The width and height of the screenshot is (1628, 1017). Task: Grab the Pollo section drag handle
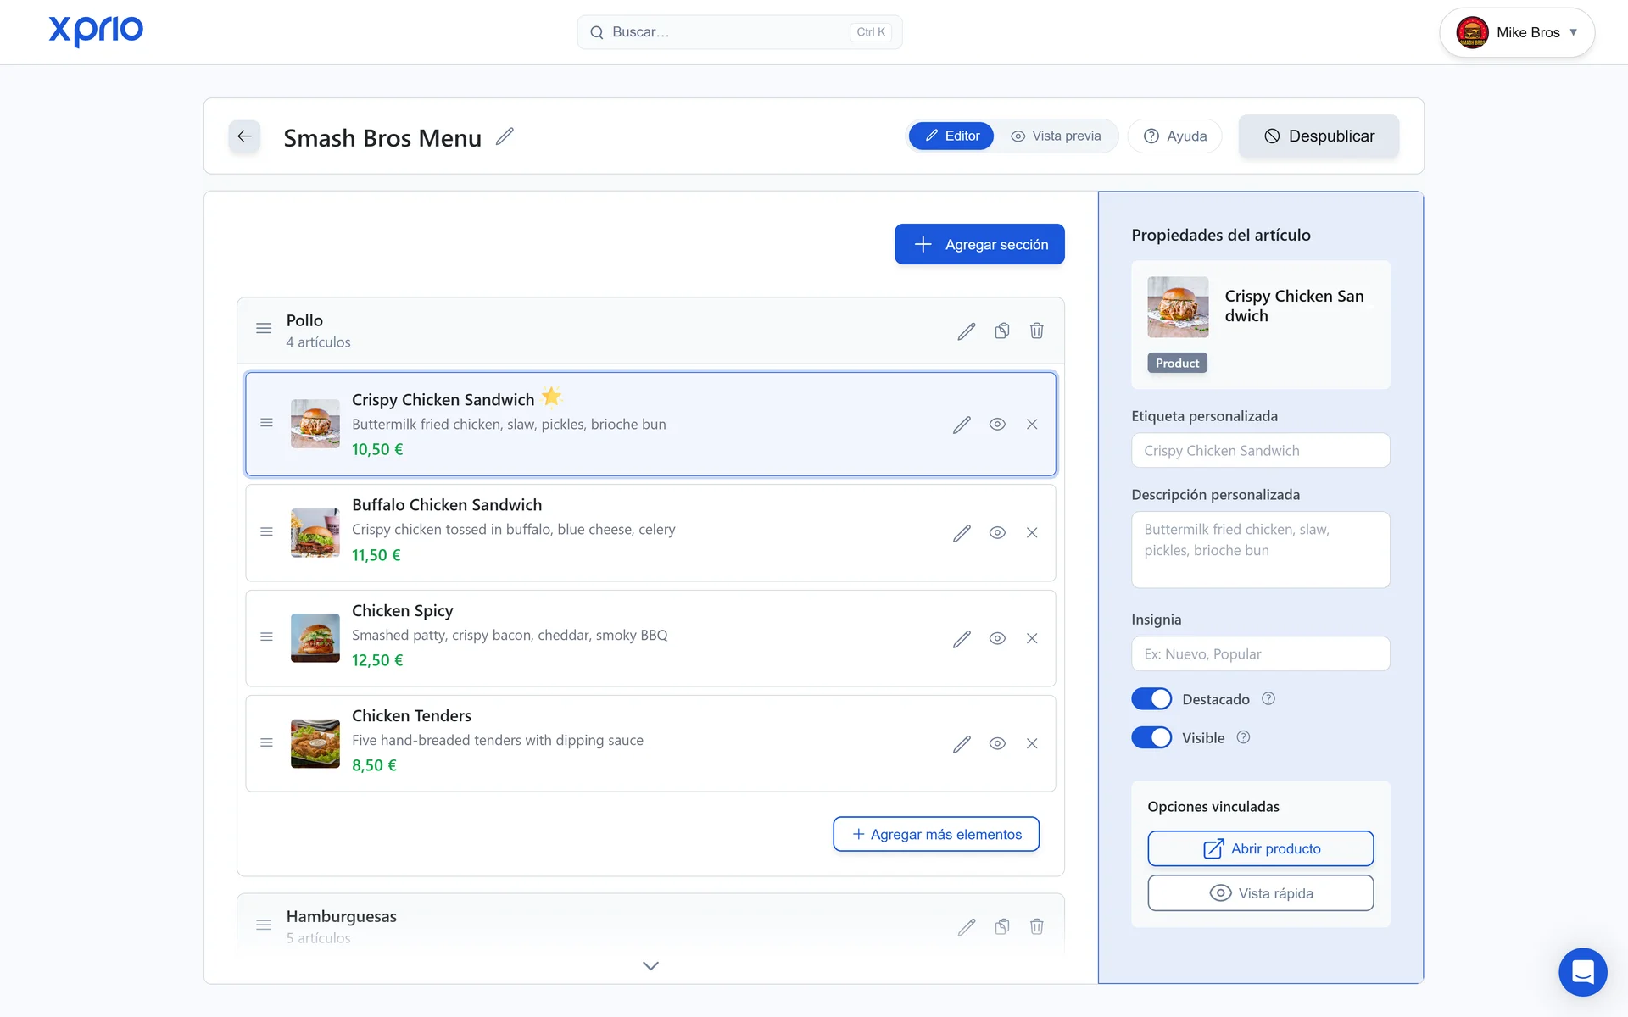click(264, 328)
